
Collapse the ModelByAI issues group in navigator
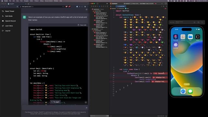[x=91, y=29]
